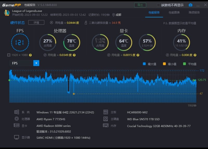Screen dimensions: 208x149
Task: Switch to the 降频报告 tab
Action: [x=194, y=13]
